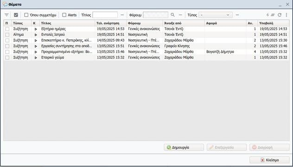The width and height of the screenshot is (293, 167).
Task: Click the Φόρουμ search magnifier icon
Action: coord(172,15)
